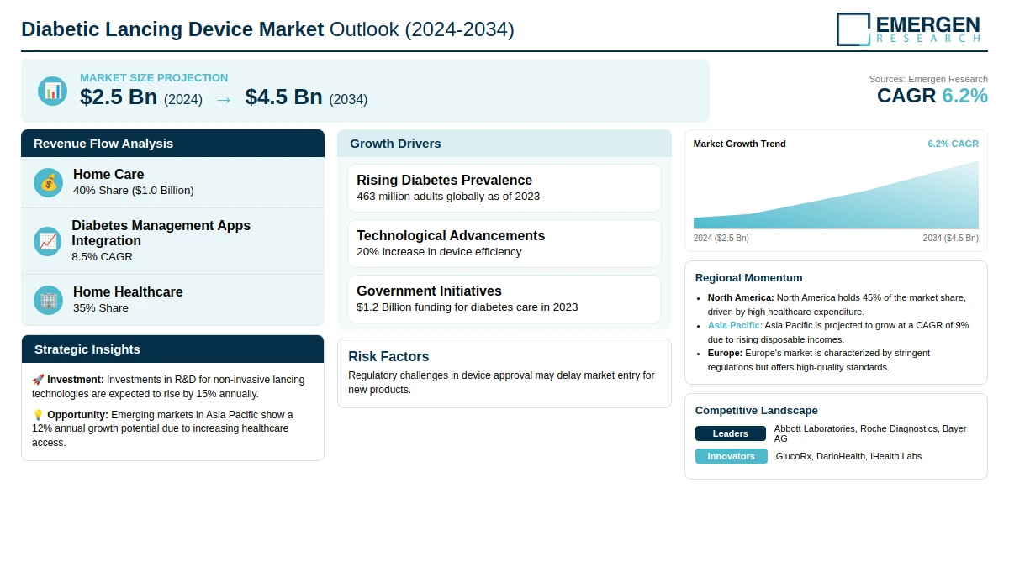The width and height of the screenshot is (1009, 588).
Task: Click the Home Care money bag icon
Action: coord(48,182)
